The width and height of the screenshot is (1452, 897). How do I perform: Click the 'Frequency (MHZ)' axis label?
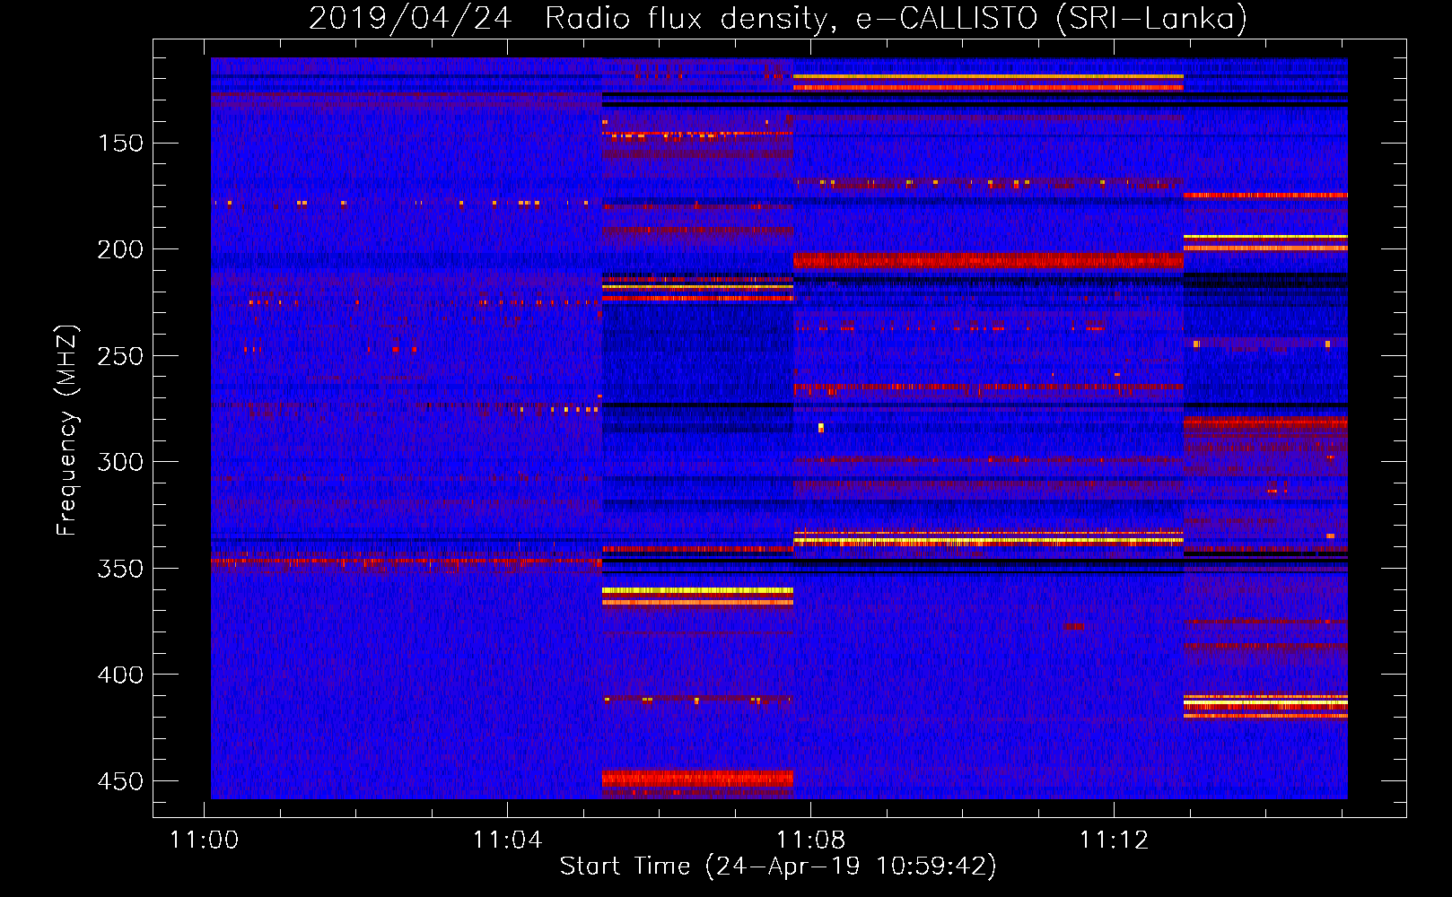click(x=66, y=430)
